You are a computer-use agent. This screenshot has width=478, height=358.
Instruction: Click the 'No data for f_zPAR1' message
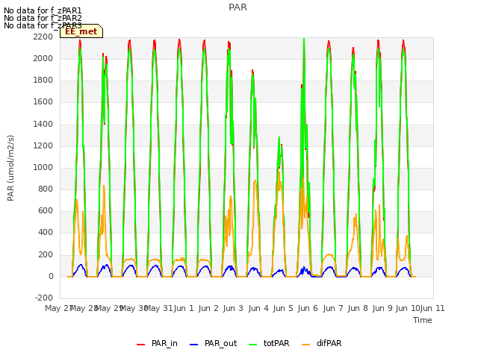tap(43, 10)
